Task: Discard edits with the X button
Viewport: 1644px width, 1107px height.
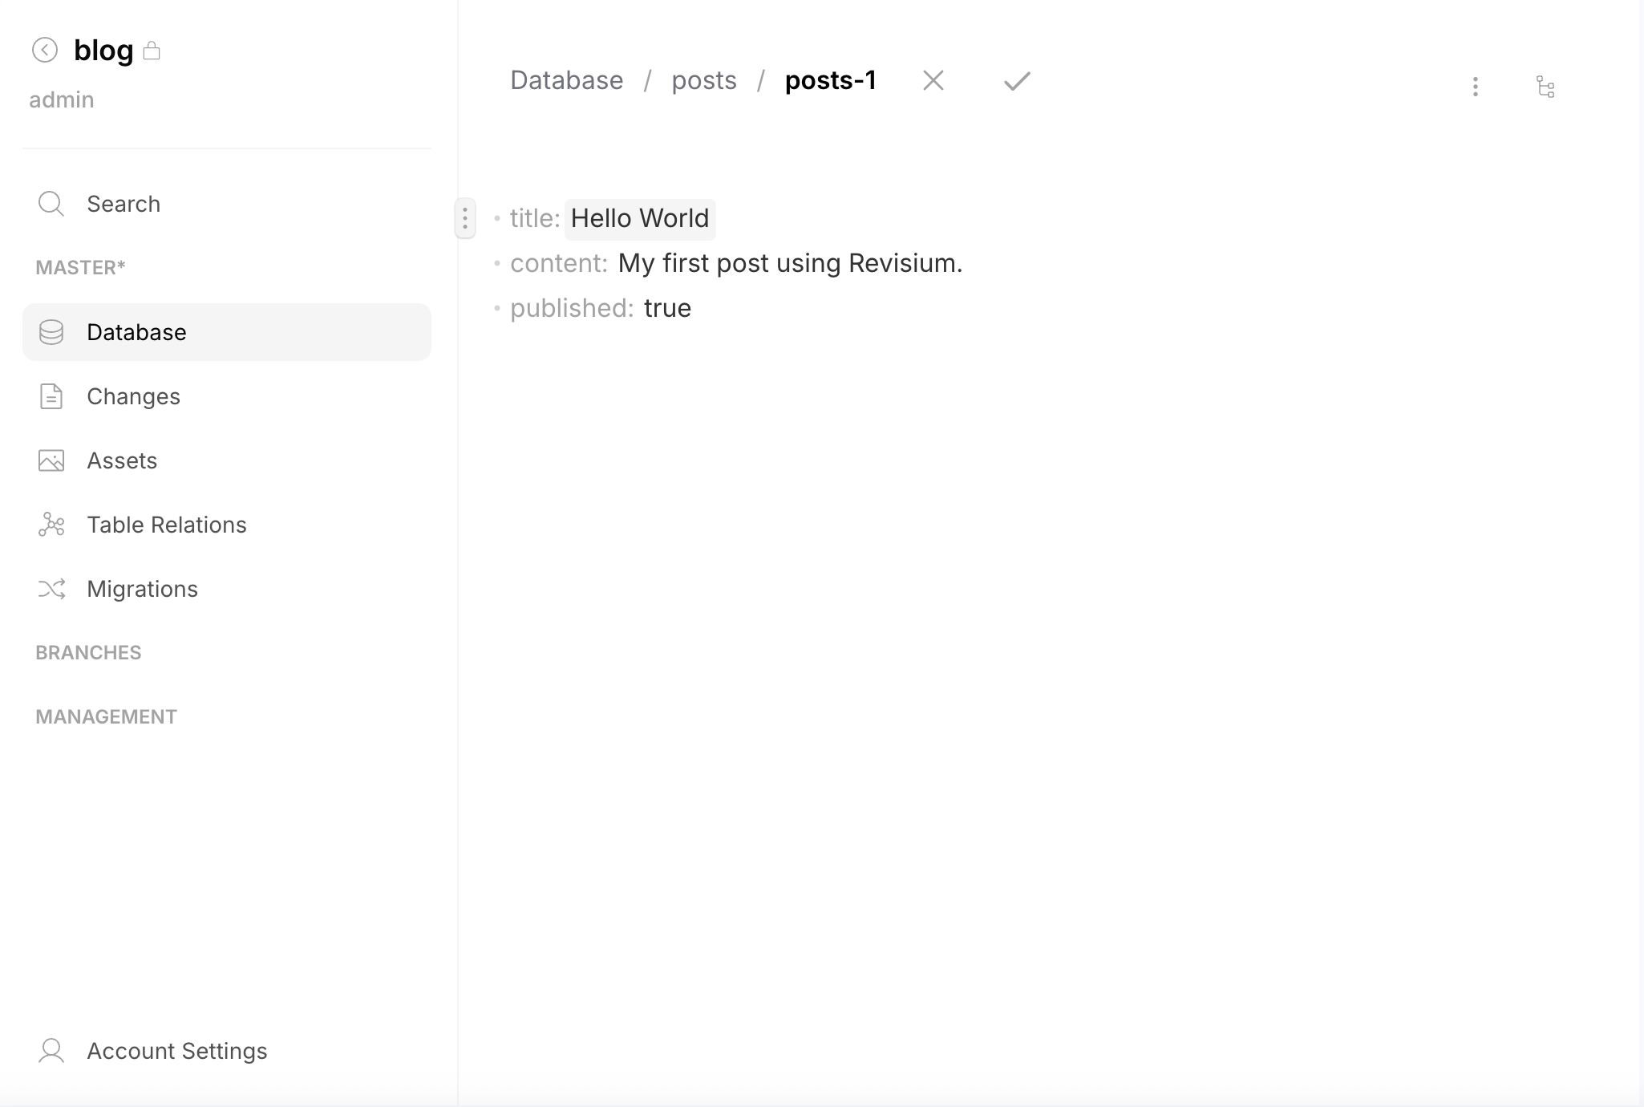Action: 933,80
